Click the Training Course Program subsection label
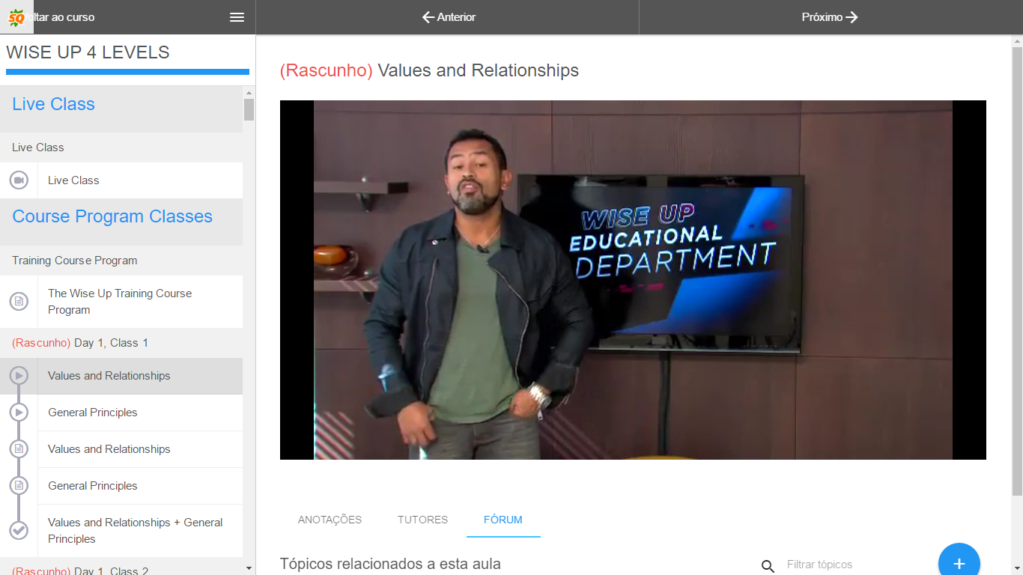This screenshot has height=575, width=1023. pyautogui.click(x=75, y=261)
